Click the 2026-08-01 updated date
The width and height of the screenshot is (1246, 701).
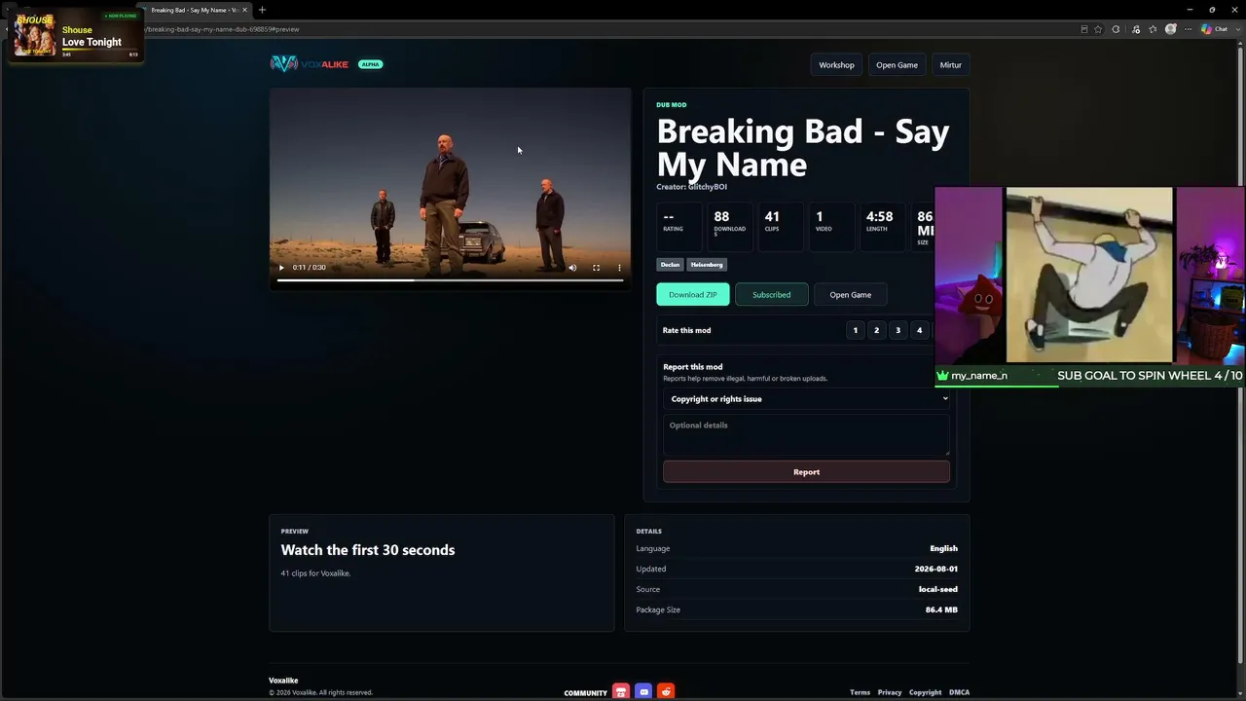(936, 569)
